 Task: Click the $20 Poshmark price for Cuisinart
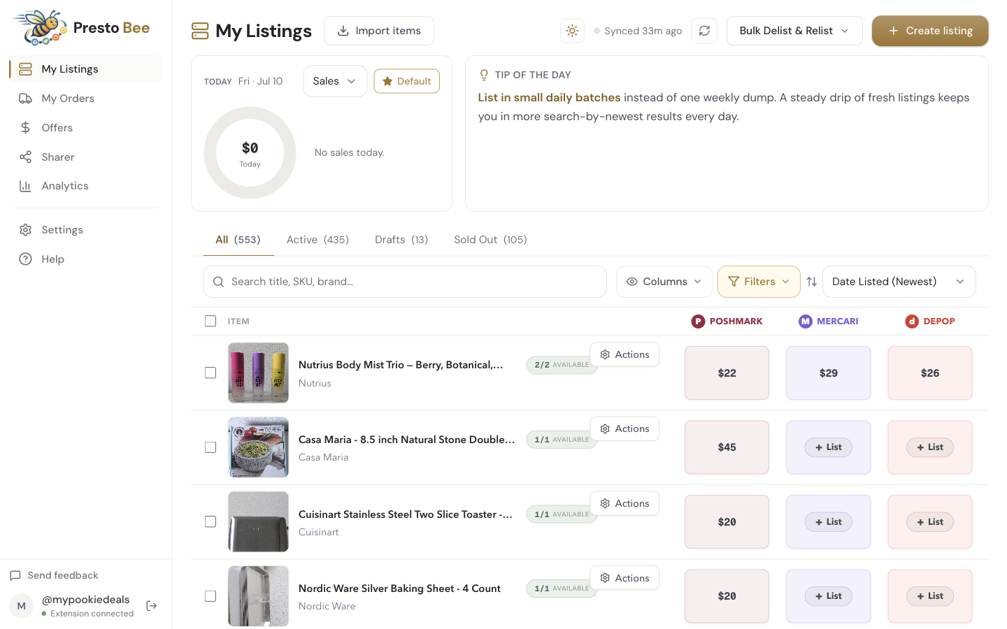pos(727,522)
